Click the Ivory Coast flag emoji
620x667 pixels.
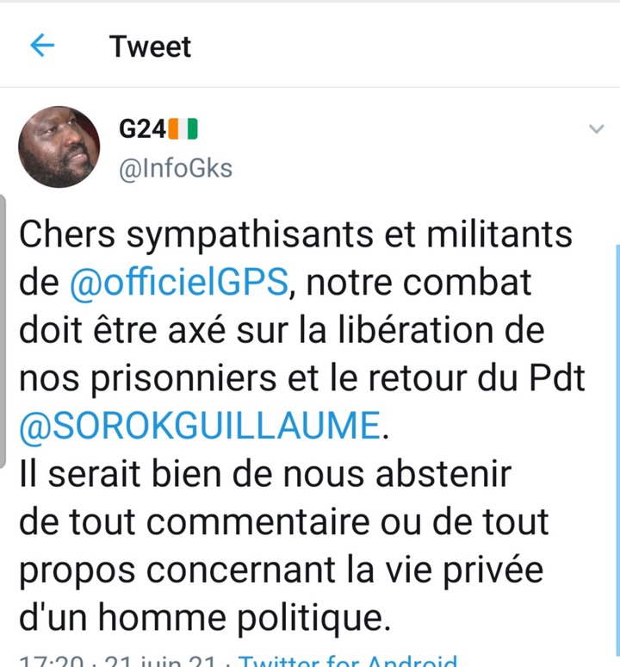(183, 129)
